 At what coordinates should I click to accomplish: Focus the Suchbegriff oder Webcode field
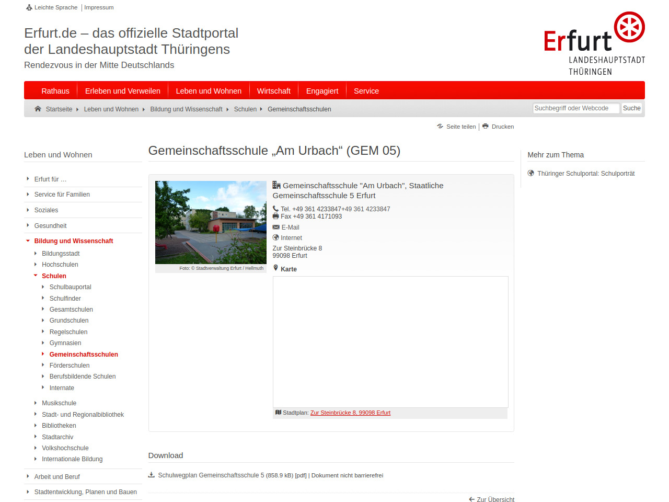(x=575, y=108)
